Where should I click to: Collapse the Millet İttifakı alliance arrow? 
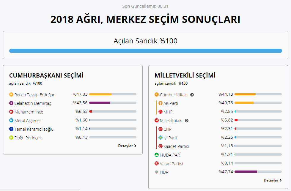(187, 121)
